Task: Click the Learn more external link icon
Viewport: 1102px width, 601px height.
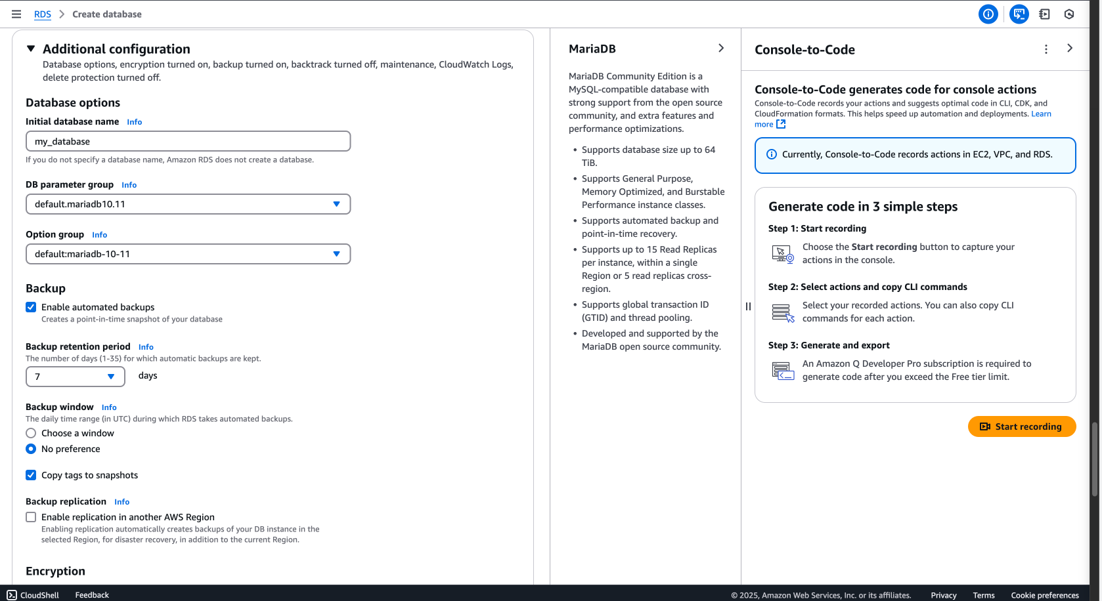Action: click(x=781, y=124)
